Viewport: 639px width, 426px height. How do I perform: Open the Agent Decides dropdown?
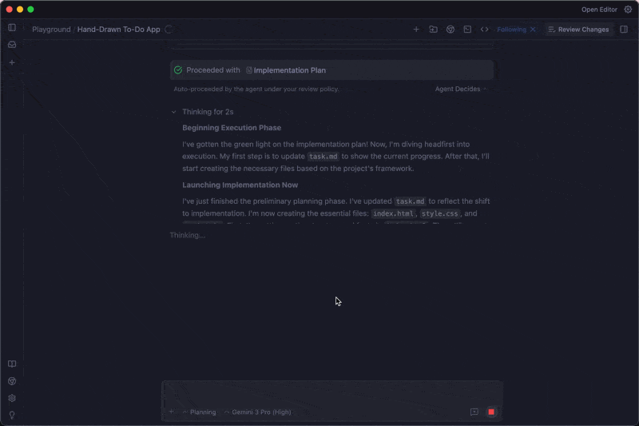point(460,89)
